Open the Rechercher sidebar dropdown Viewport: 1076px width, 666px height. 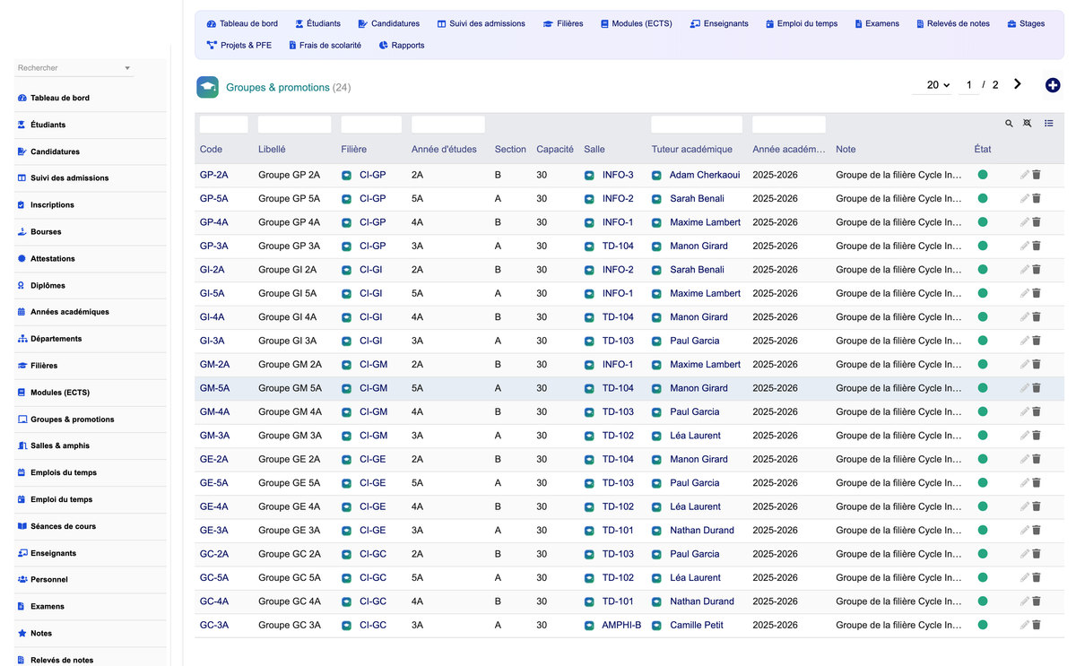click(74, 68)
